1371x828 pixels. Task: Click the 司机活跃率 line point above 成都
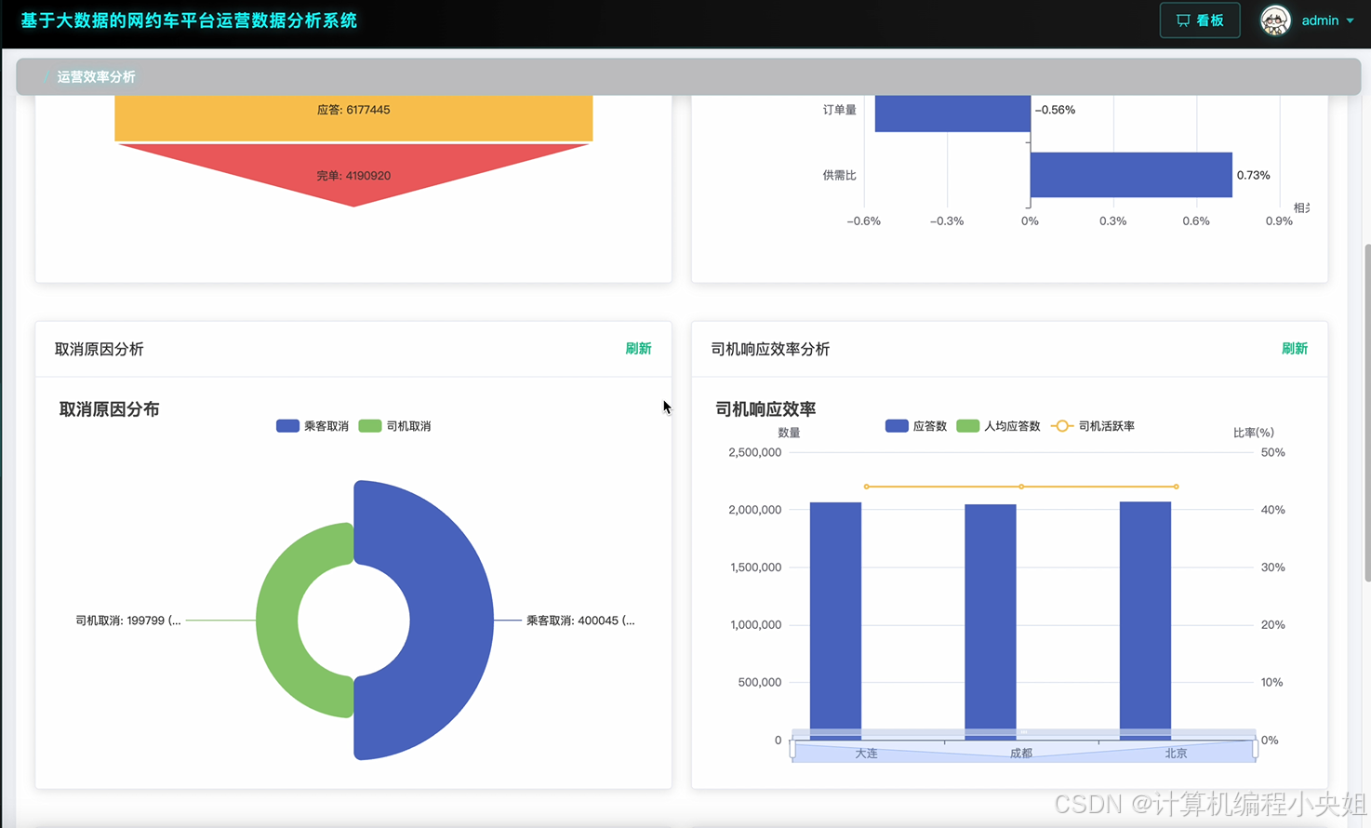[1021, 487]
